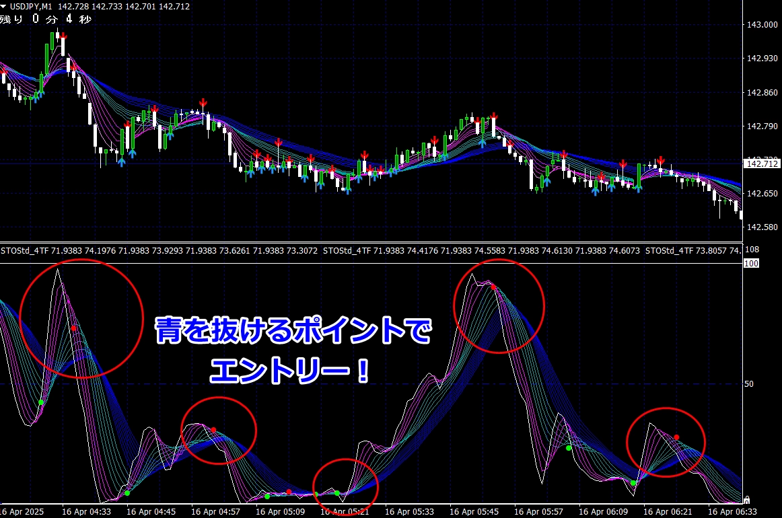Click the 50 level on the indicator scale
Screen dimensions: 782x518
pyautogui.click(x=750, y=383)
